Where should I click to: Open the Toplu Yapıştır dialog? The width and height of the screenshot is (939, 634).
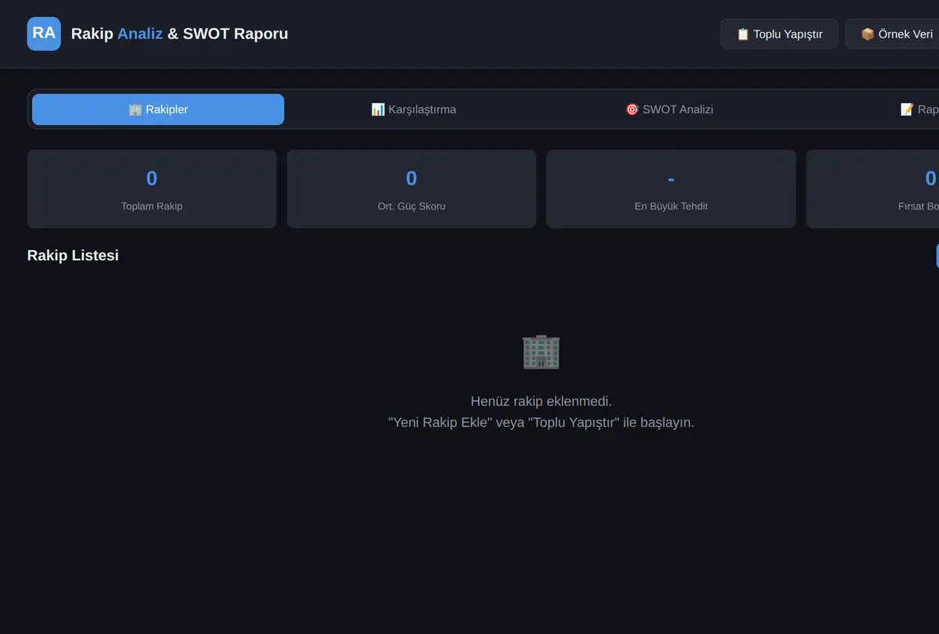(x=779, y=34)
